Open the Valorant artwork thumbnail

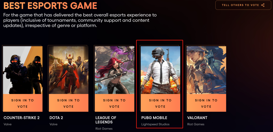(x=206, y=70)
